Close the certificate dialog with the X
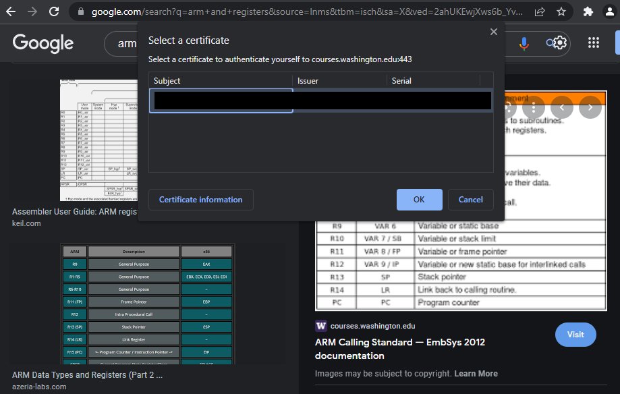Viewport: 620px width, 394px height. (493, 32)
